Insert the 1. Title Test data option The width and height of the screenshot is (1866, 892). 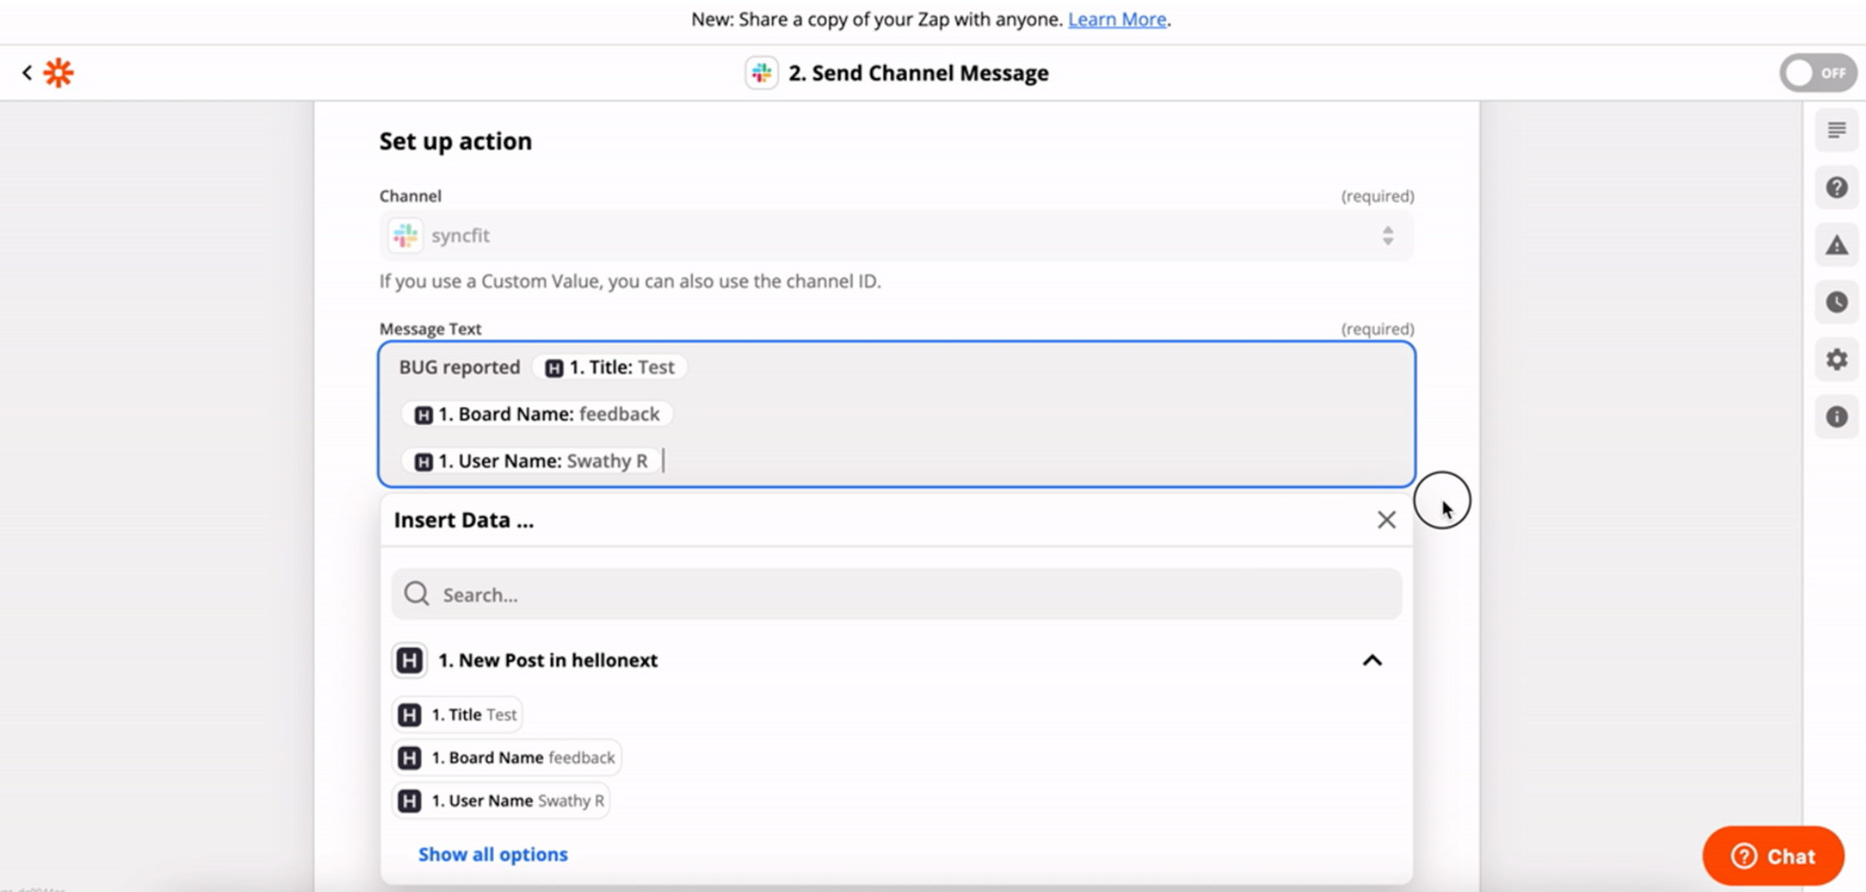pyautogui.click(x=458, y=715)
